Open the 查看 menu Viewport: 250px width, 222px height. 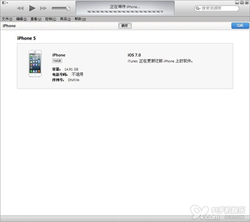click(36, 19)
